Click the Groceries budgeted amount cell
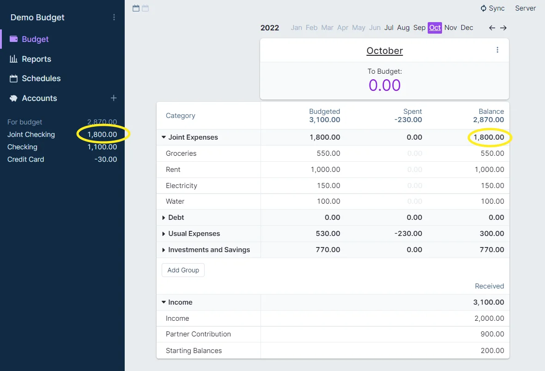 (x=328, y=153)
